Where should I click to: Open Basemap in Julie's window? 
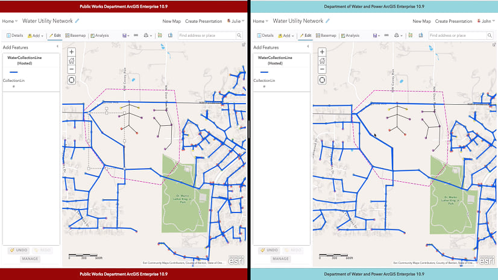point(75,36)
